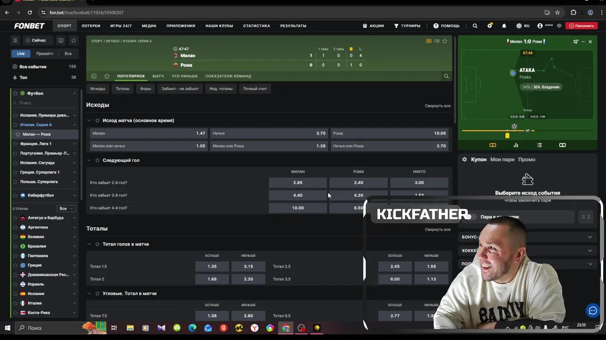
Task: Open lineup card icon in match tracker
Action: 562,145
